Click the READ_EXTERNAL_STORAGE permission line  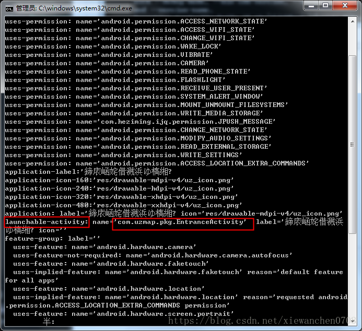point(138,147)
